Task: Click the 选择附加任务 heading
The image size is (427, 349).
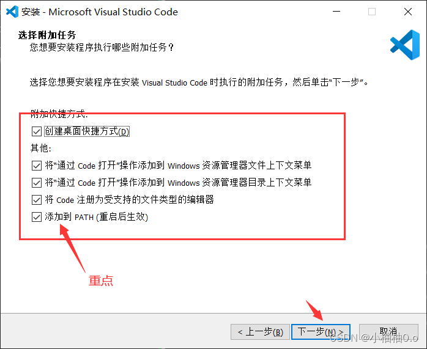Action: point(47,35)
